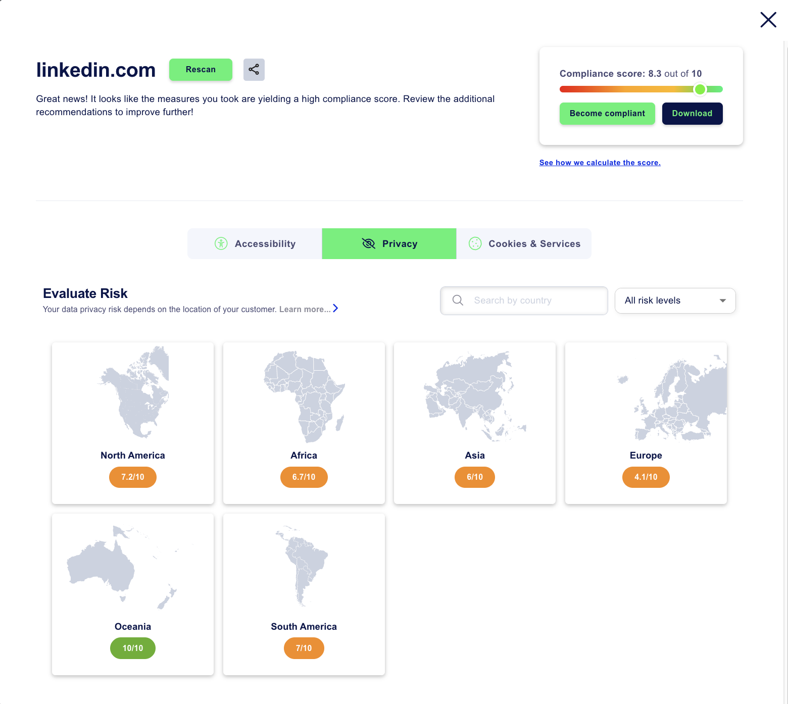Download the compliance report
The width and height of the screenshot is (788, 704).
click(692, 114)
